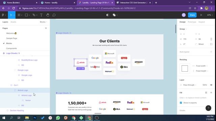
Task: Toggle layer visibility eye icon
Action: click(x=211, y=85)
